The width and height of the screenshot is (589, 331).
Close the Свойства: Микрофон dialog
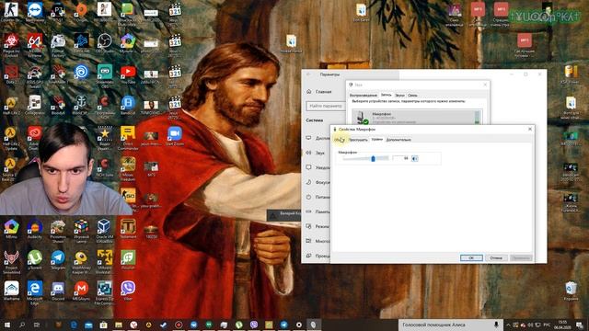530,129
